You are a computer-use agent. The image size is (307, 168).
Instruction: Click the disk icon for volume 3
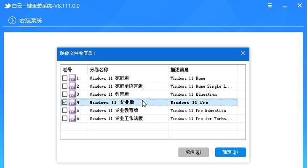coord(72,94)
